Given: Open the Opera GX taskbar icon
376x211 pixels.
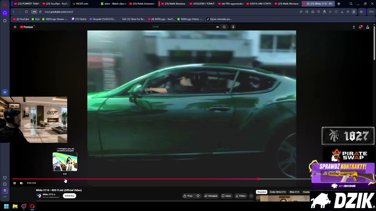Looking at the screenshot, I should (x=32, y=206).
